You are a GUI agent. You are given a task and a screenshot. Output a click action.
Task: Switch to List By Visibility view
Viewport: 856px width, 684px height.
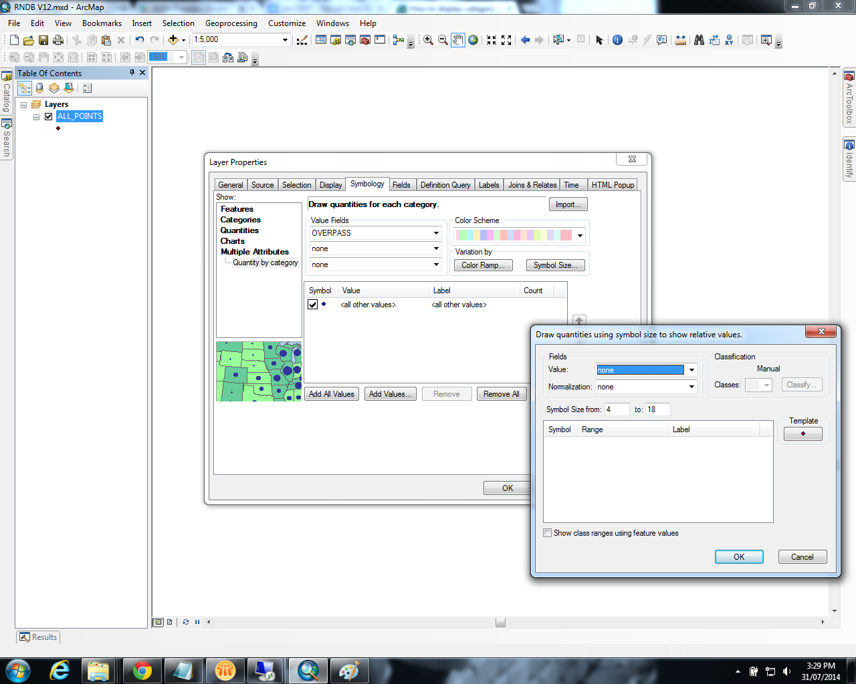coord(54,88)
